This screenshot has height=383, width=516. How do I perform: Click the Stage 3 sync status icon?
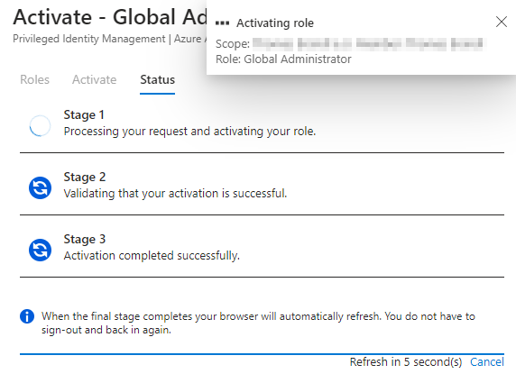click(40, 250)
